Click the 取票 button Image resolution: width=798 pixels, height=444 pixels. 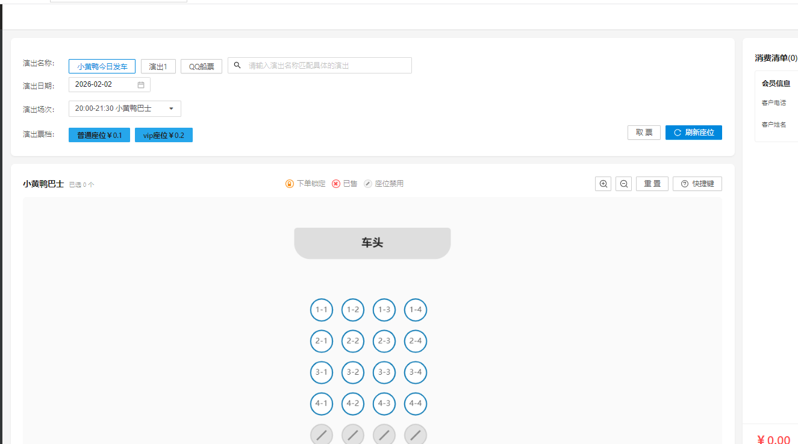tap(644, 133)
